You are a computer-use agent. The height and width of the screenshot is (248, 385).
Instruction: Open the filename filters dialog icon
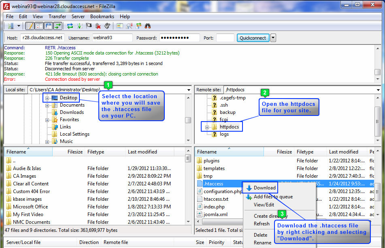120,26
